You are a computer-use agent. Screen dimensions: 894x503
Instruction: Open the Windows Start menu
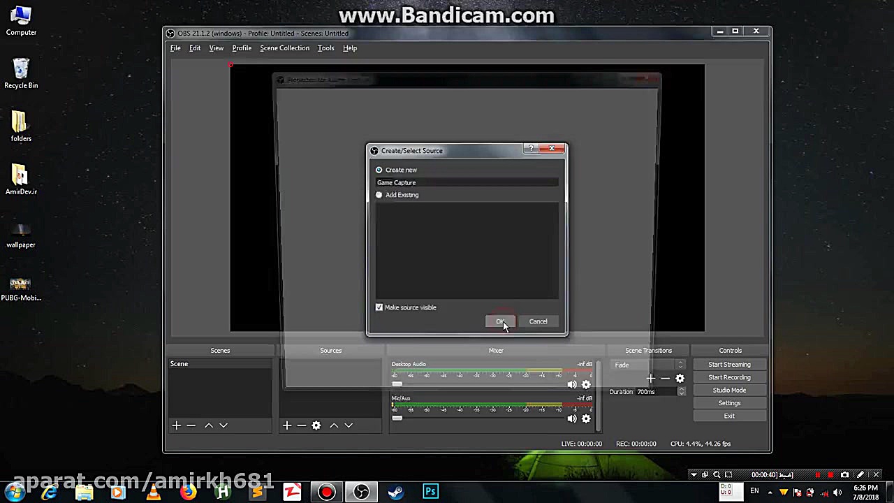click(15, 492)
